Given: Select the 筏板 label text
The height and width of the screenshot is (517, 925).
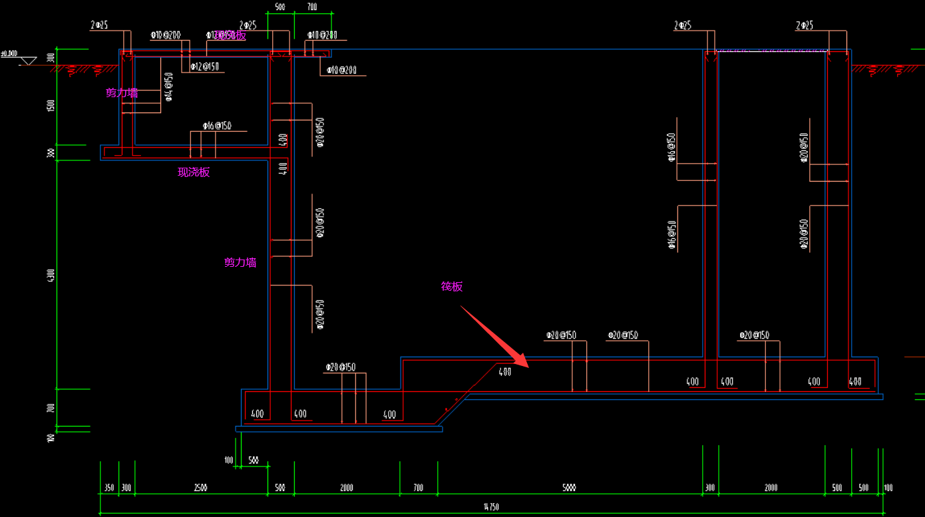Looking at the screenshot, I should (x=452, y=287).
